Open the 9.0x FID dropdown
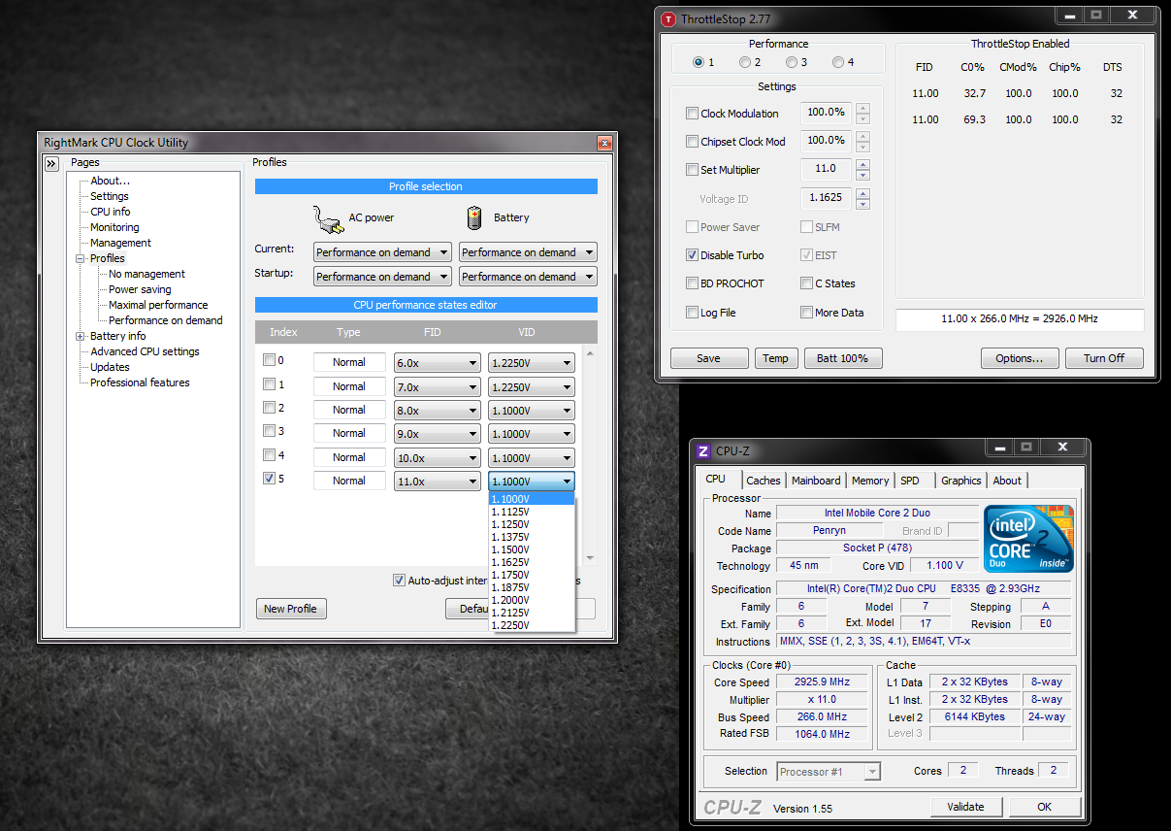Image resolution: width=1171 pixels, height=831 pixels. coord(438,434)
